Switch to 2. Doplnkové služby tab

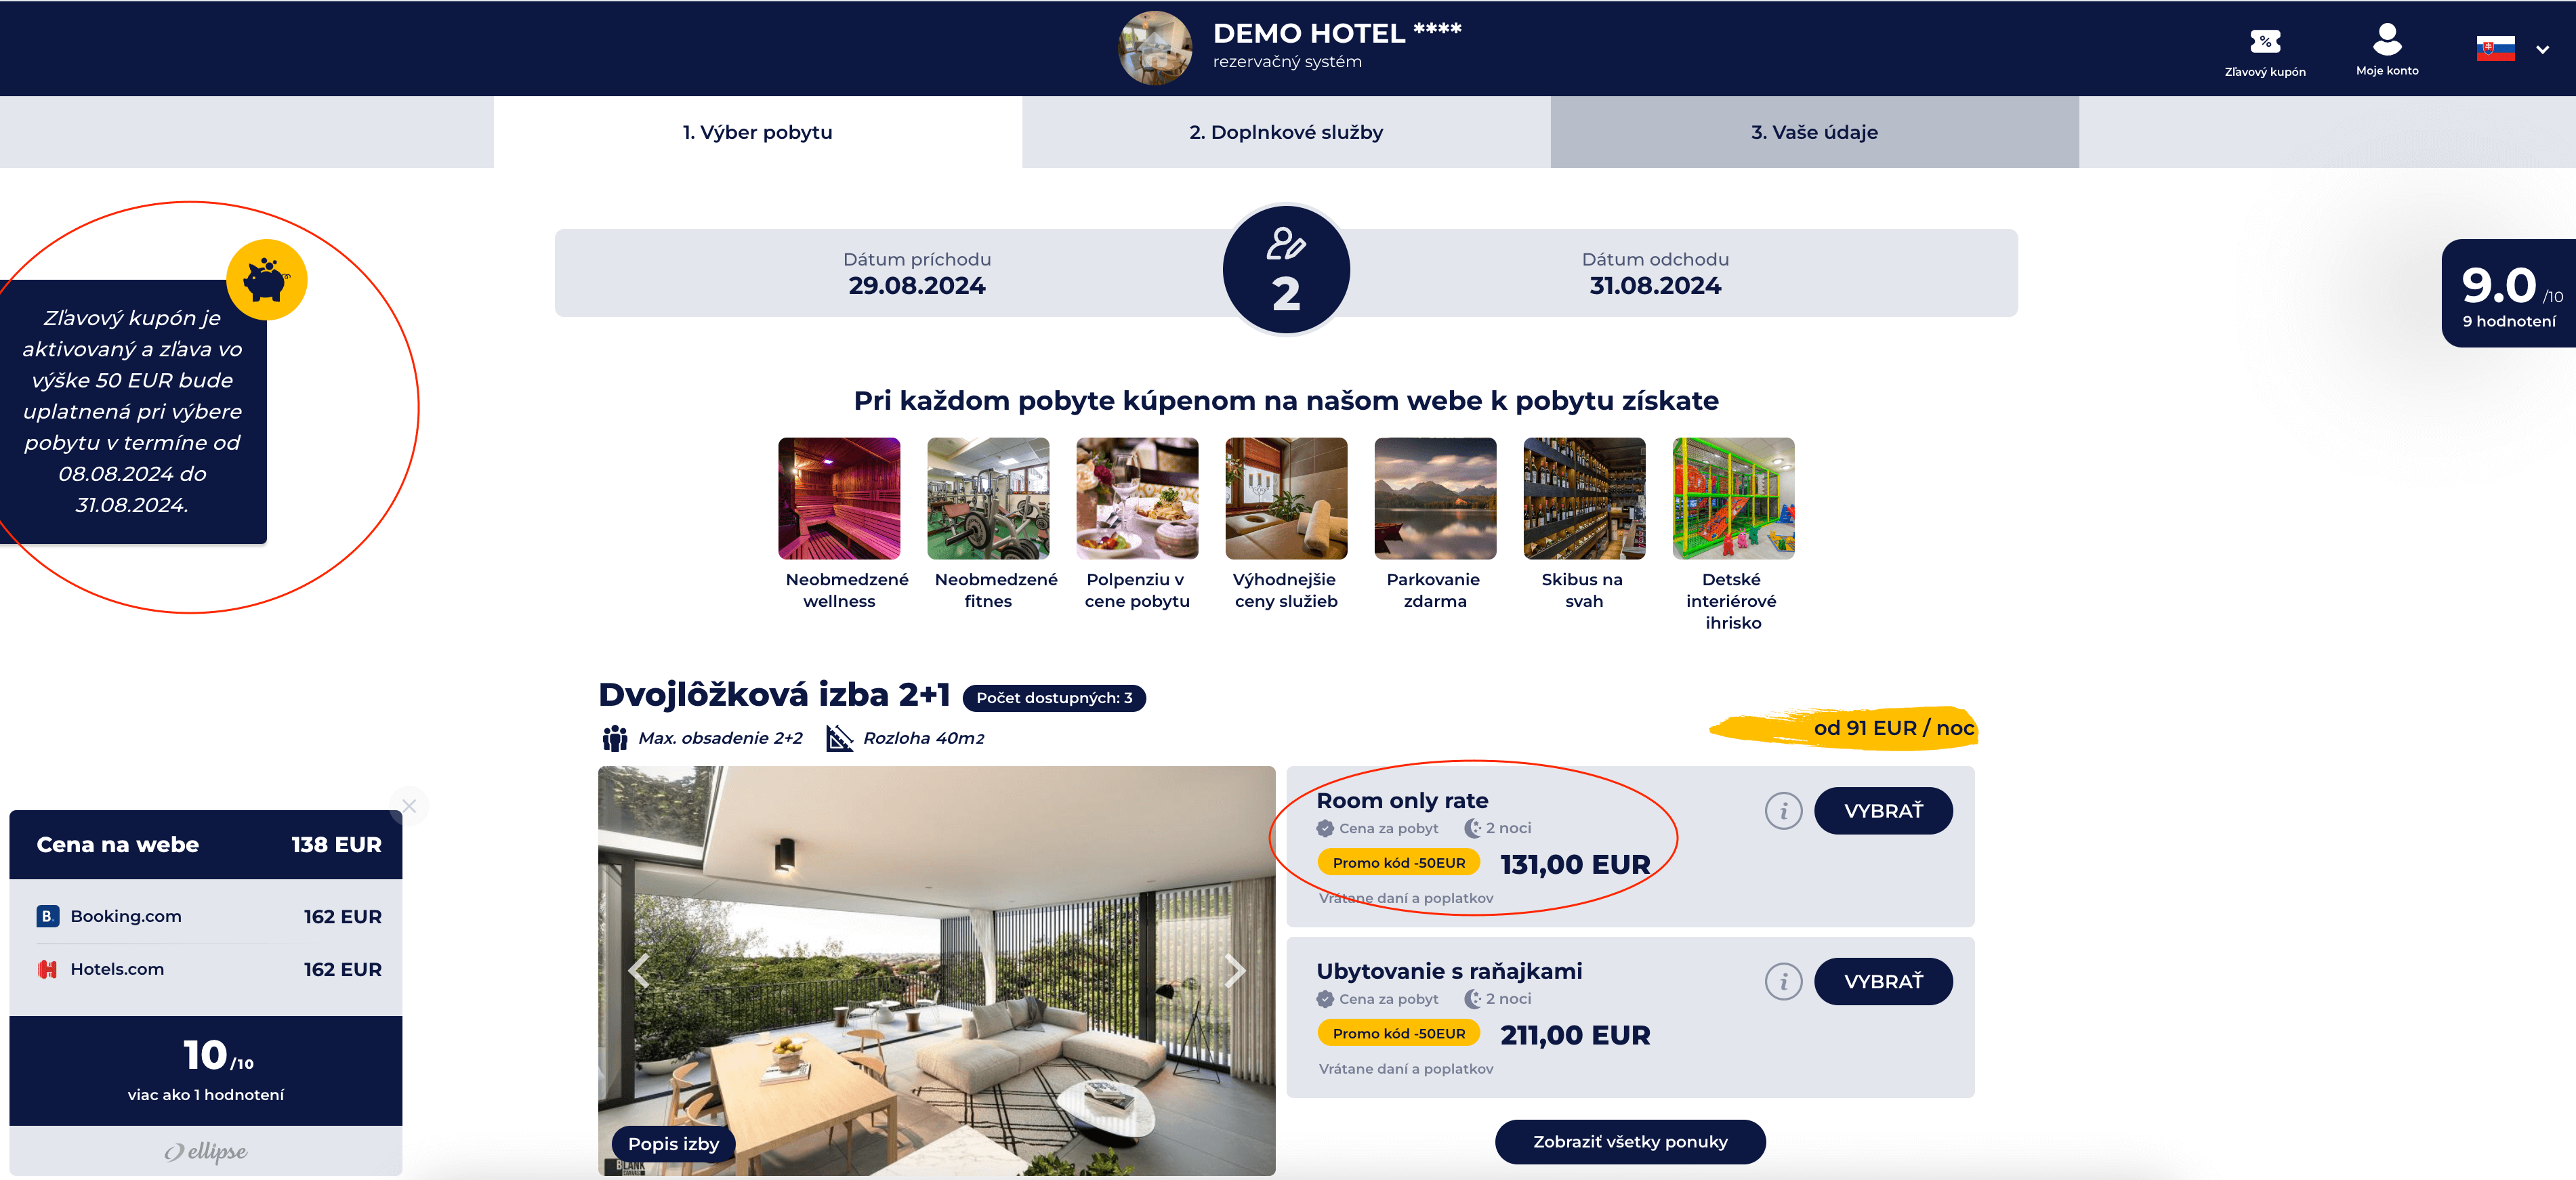pyautogui.click(x=1285, y=132)
